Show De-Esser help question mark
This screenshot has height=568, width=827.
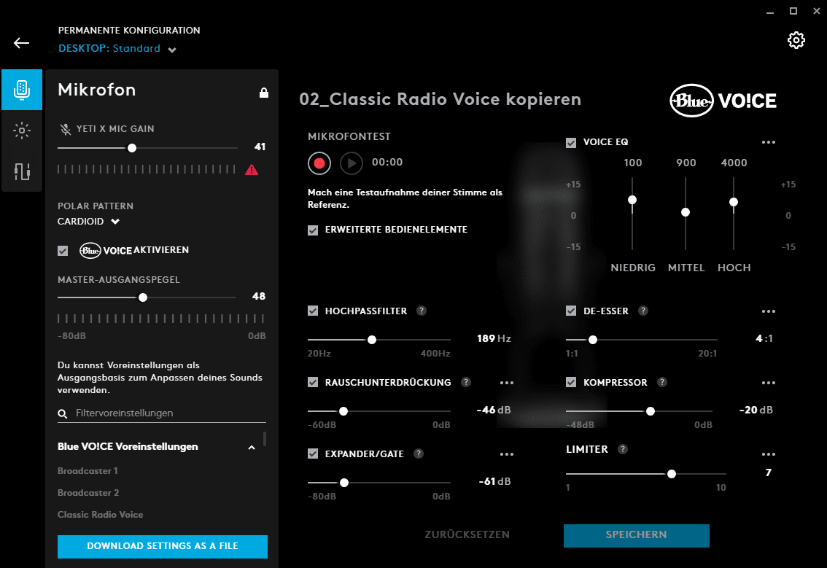(x=643, y=311)
